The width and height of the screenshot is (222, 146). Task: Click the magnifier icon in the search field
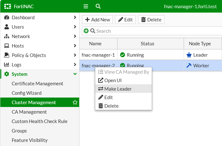tap(92, 31)
